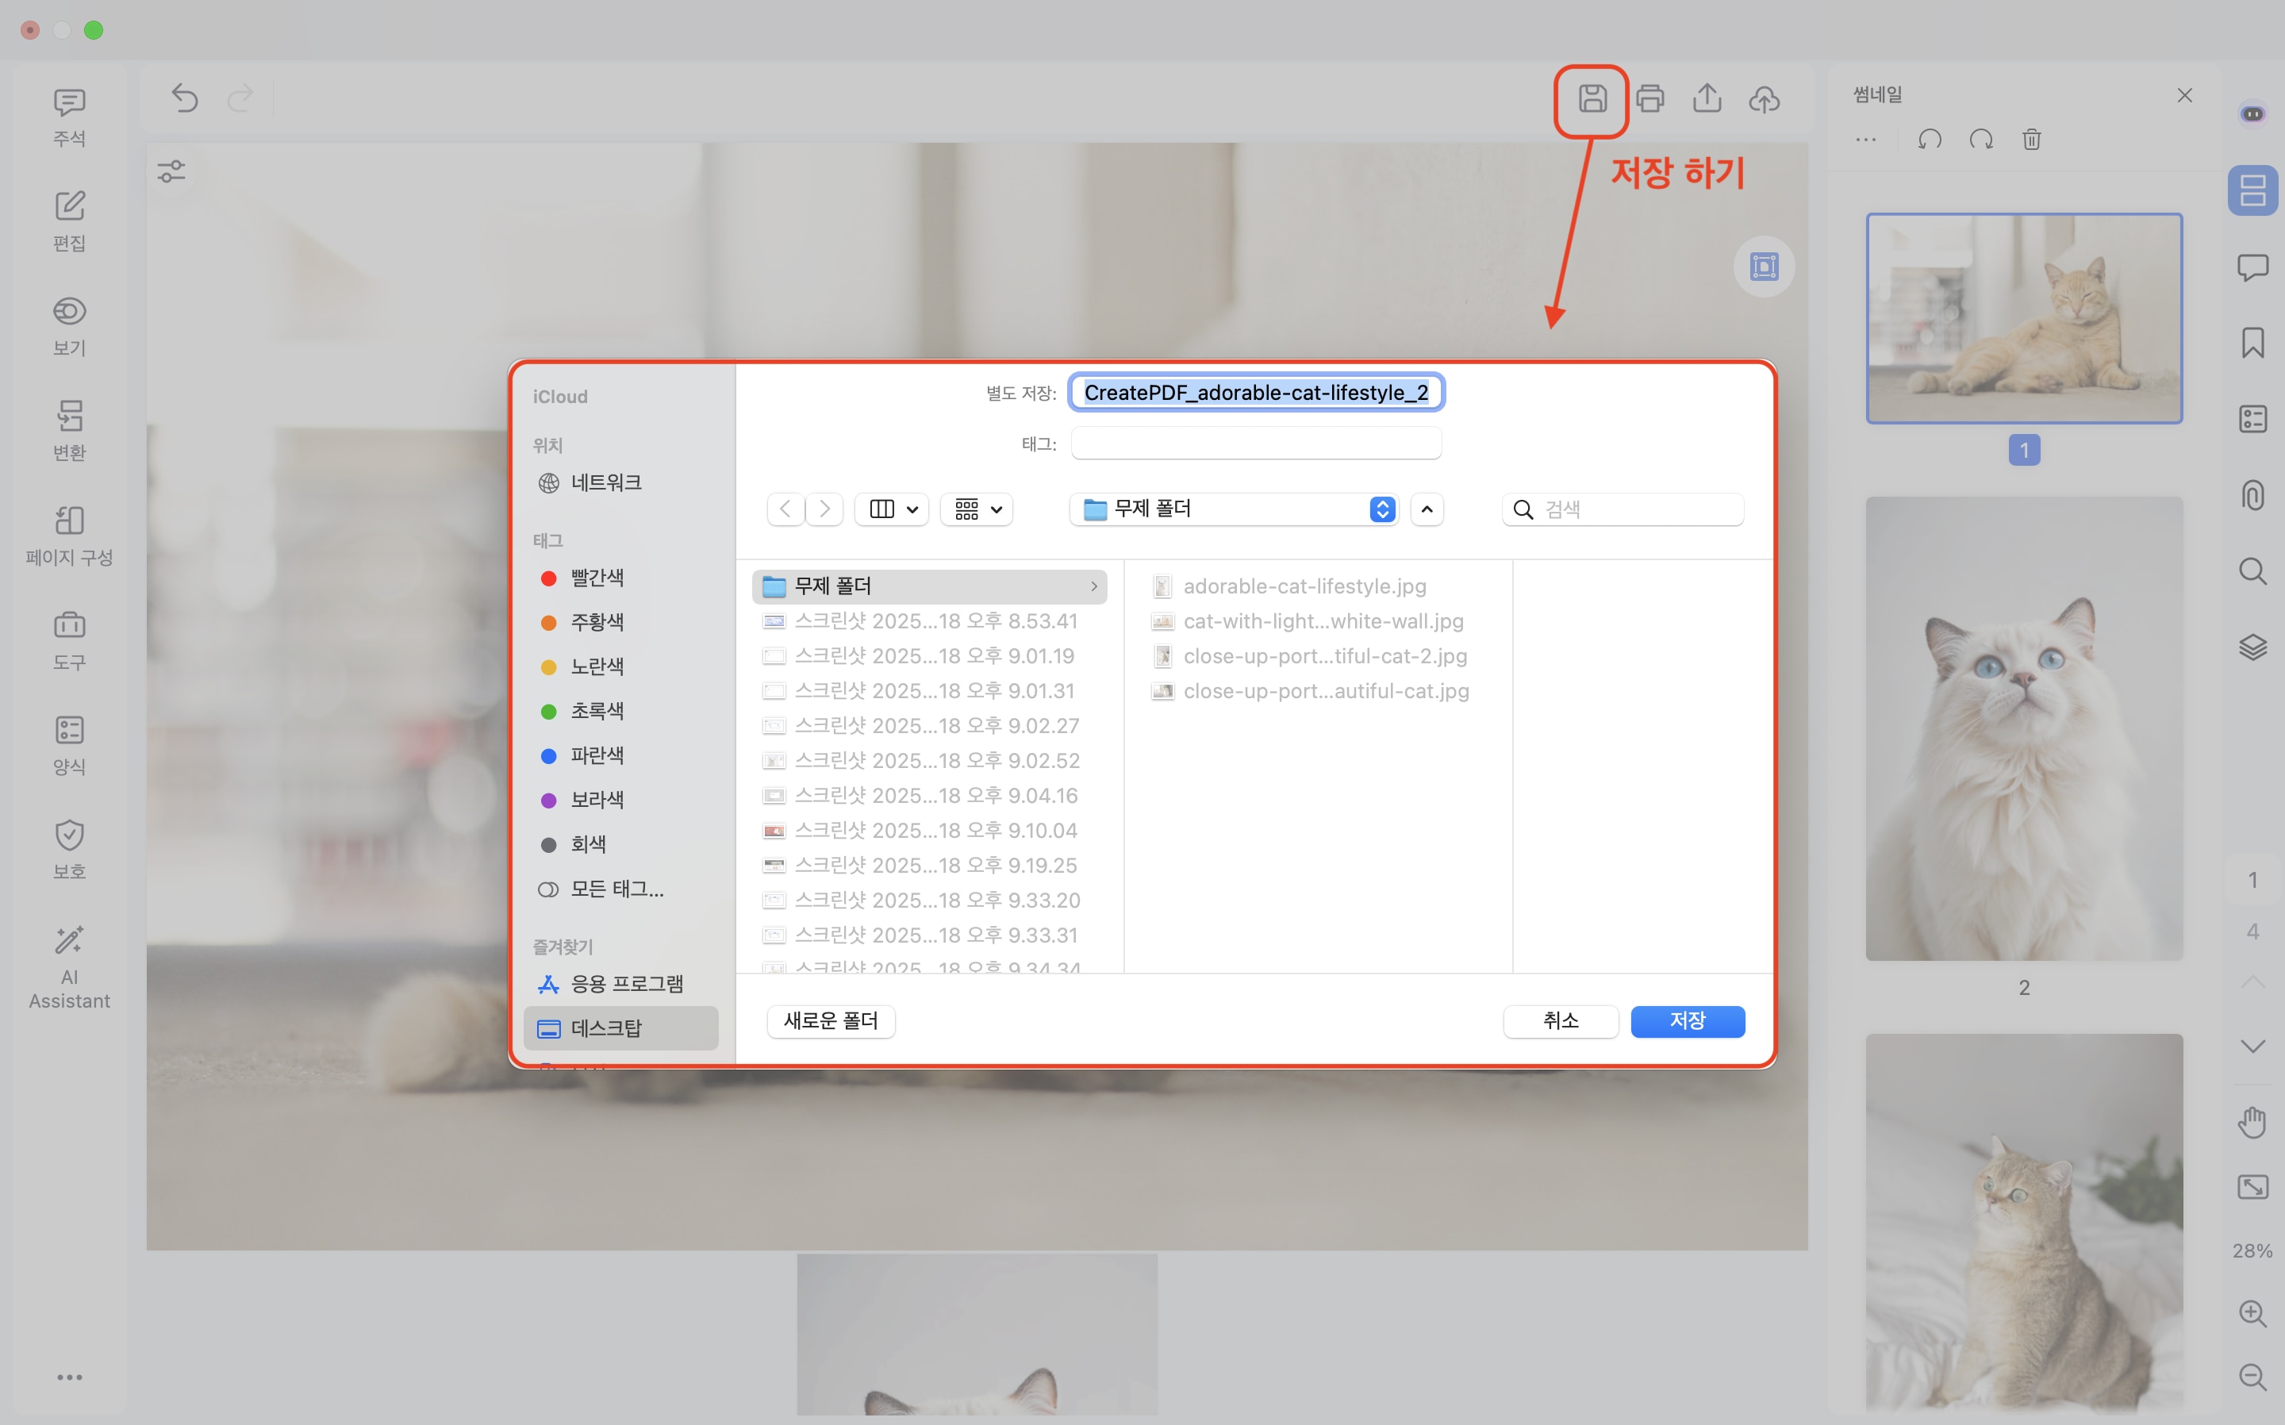Open the 변환 convert tab

[69, 430]
